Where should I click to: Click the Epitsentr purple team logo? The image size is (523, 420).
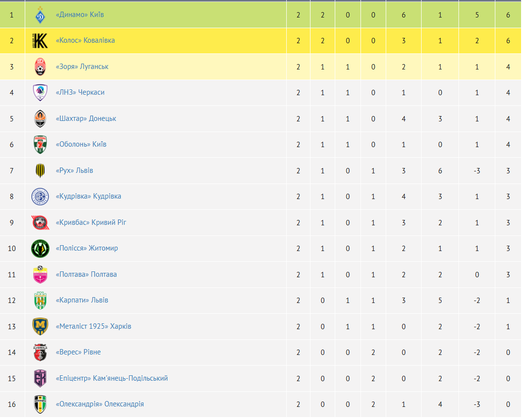coord(40,379)
